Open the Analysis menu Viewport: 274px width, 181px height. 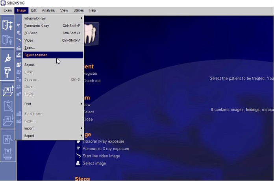coord(48,11)
